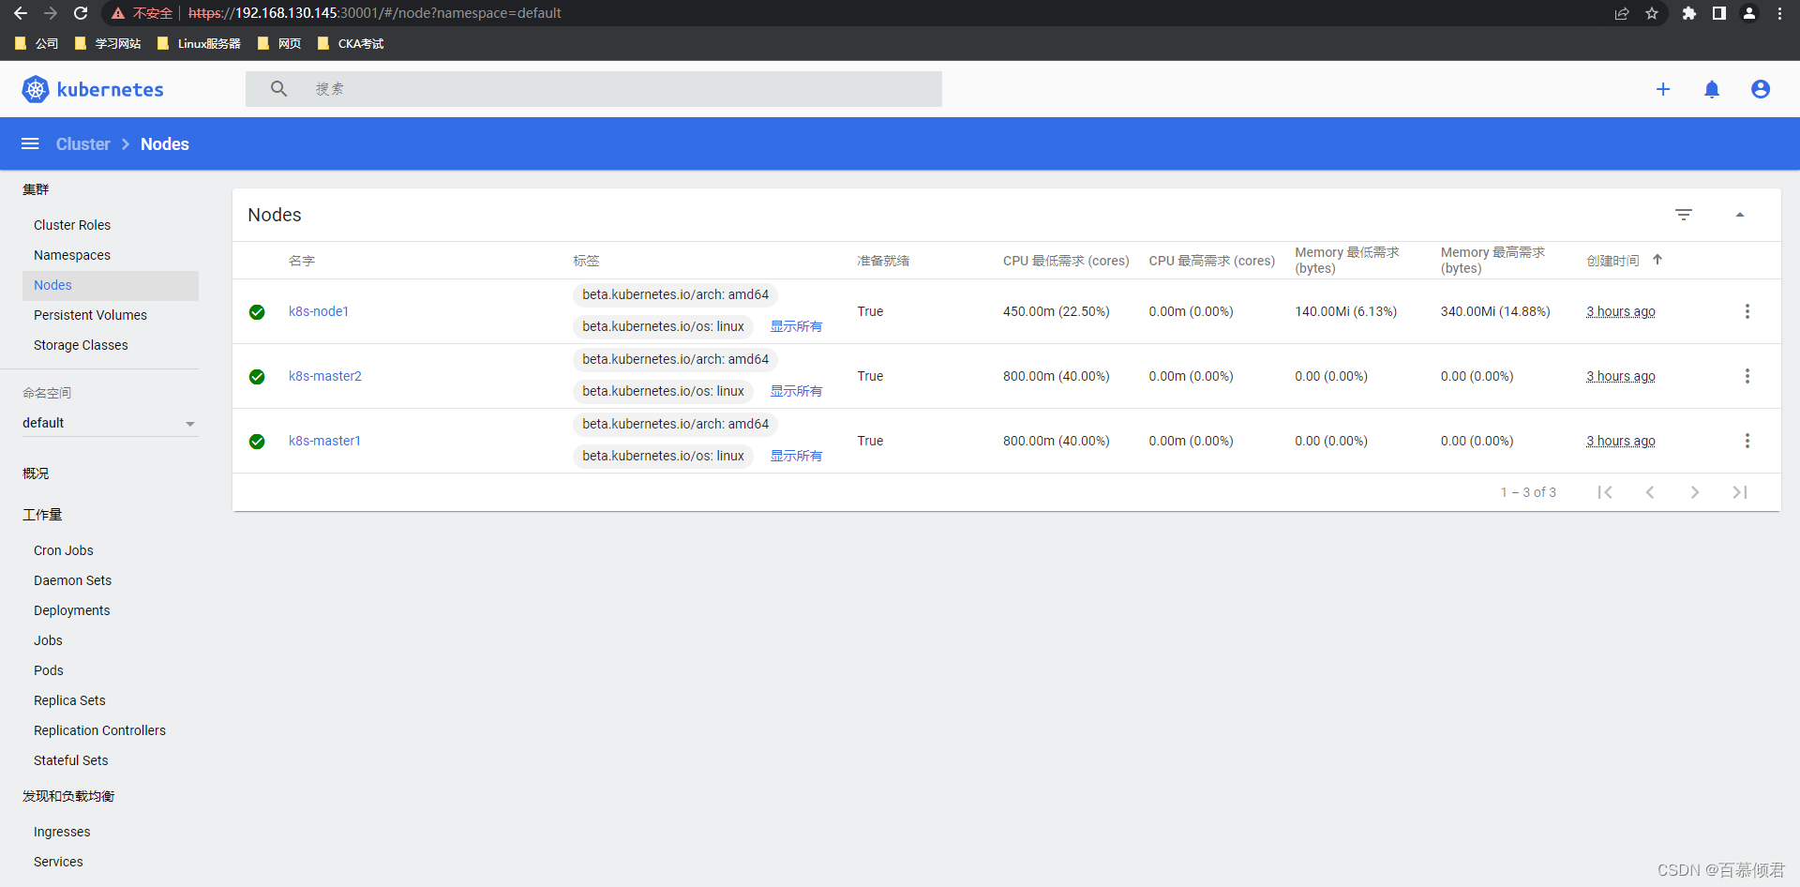1800x887 pixels.
Task: Click inside the 搜索 search field
Action: click(x=593, y=89)
